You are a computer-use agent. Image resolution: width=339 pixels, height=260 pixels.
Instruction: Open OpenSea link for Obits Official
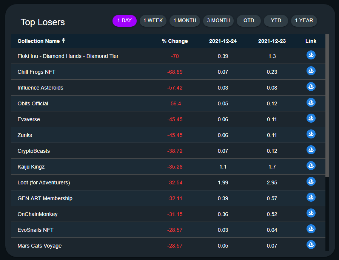click(311, 102)
